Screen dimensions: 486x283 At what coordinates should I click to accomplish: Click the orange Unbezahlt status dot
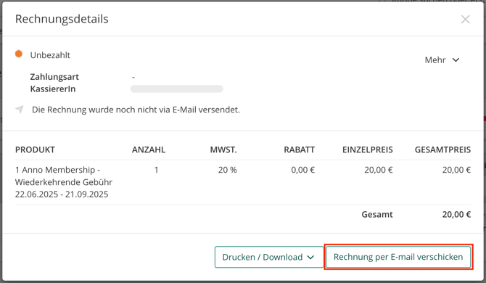[x=19, y=54]
